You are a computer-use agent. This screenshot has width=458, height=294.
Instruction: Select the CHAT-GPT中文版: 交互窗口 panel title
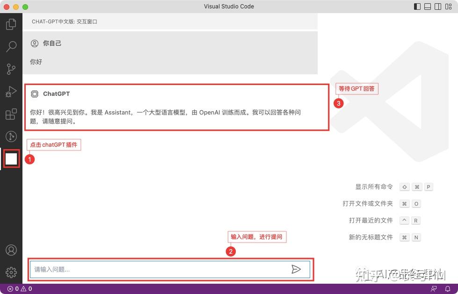(65, 22)
